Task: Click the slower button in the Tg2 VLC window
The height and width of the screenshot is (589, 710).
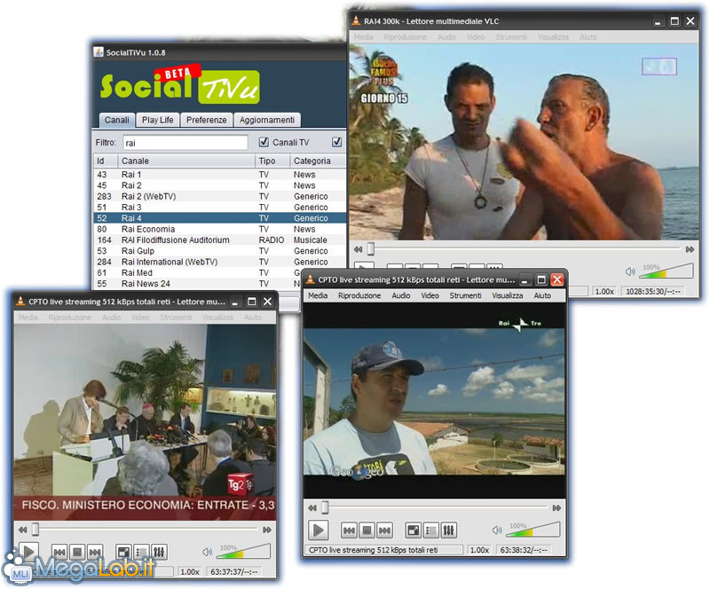Action: [23, 530]
